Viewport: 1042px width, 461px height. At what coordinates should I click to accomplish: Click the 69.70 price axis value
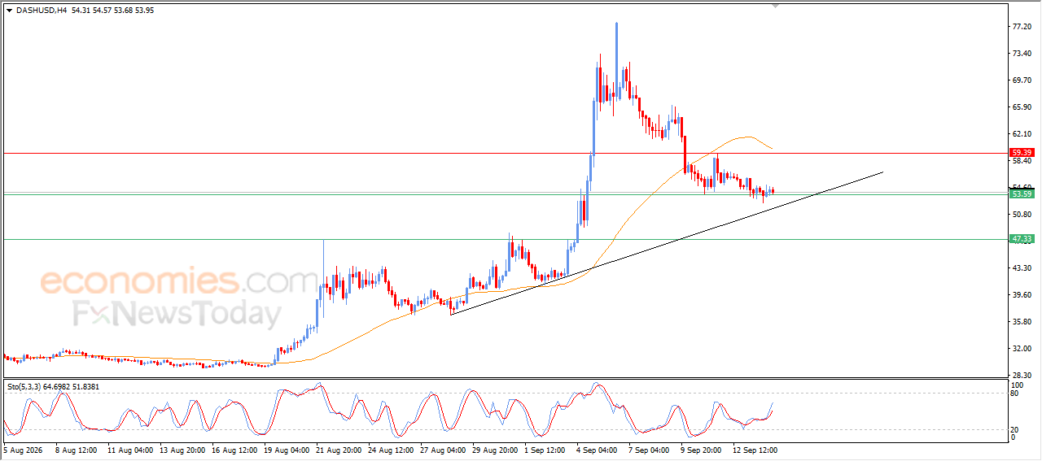(x=1022, y=80)
